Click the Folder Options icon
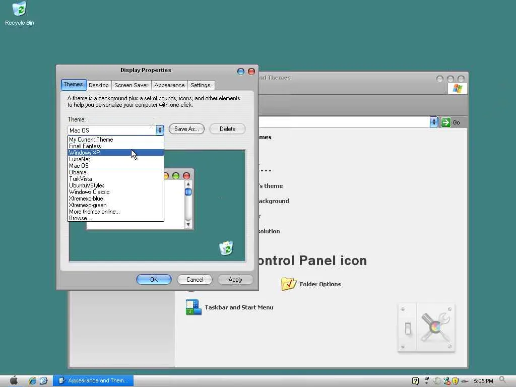Screen dimensions: 516x387 pos(289,284)
